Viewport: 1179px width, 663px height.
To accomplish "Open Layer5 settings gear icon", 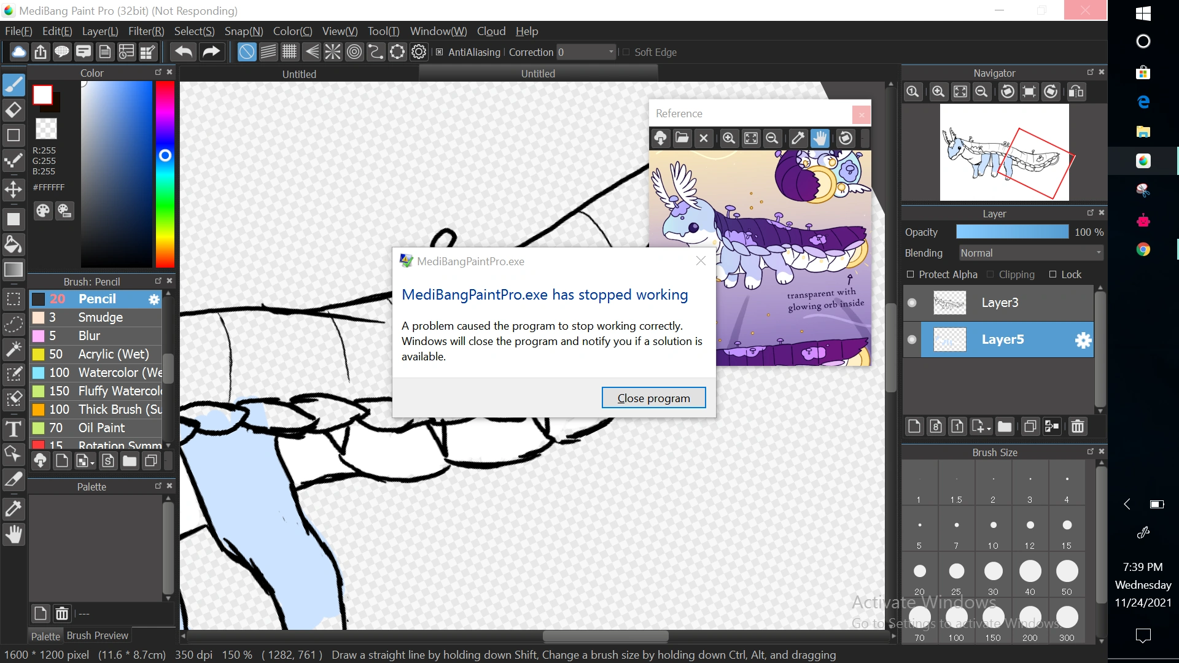I will coord(1083,340).
